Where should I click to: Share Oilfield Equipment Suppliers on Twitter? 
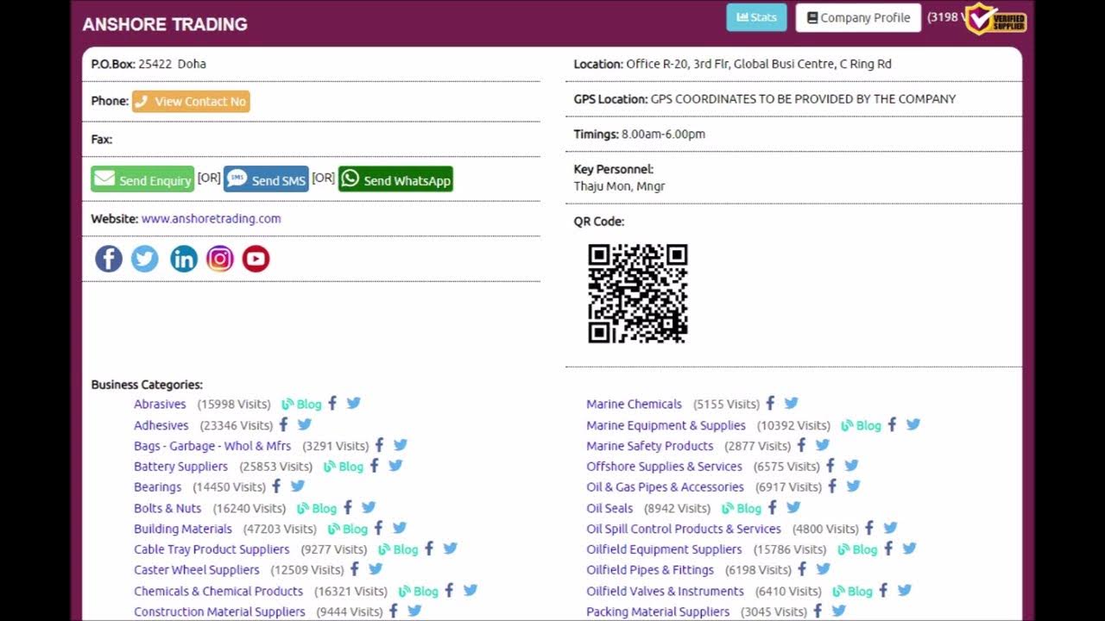click(909, 549)
